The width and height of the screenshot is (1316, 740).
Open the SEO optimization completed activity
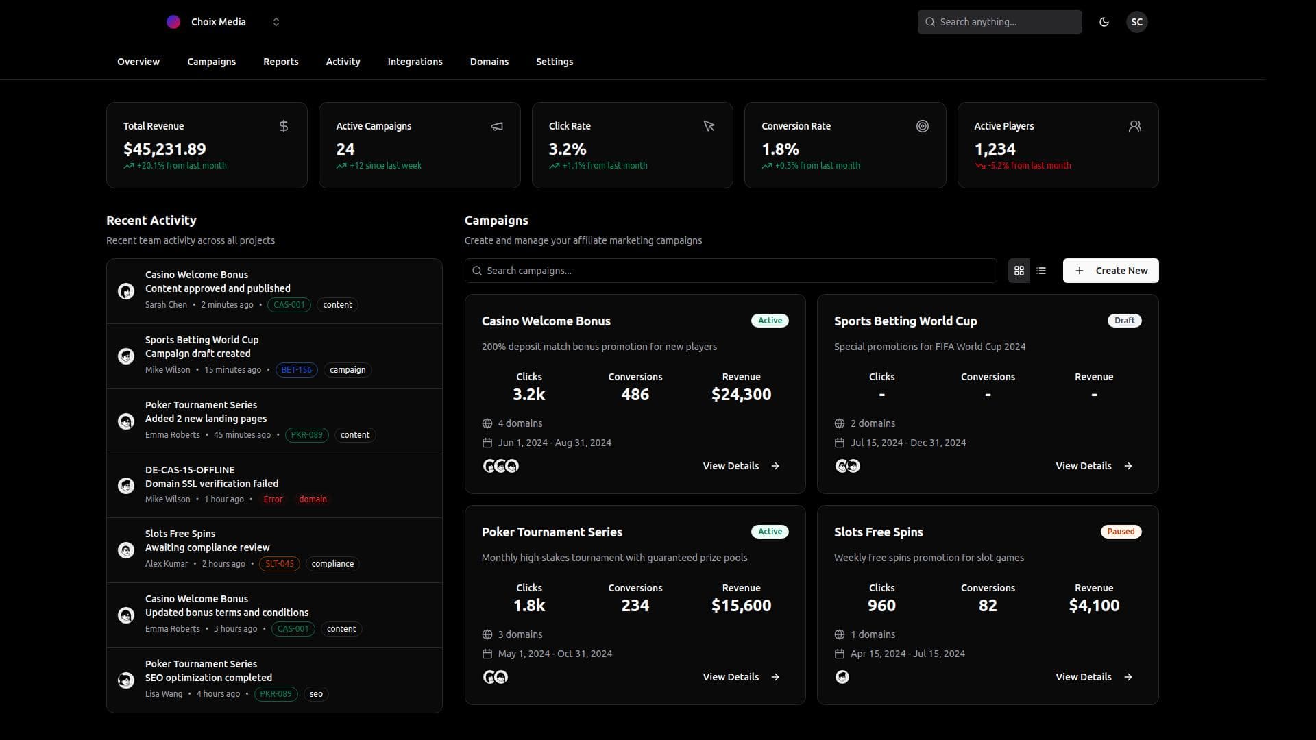click(x=274, y=680)
